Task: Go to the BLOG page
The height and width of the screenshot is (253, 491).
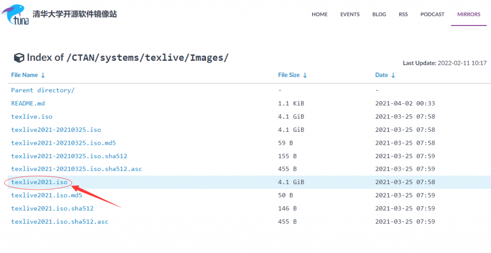Action: pos(379,14)
